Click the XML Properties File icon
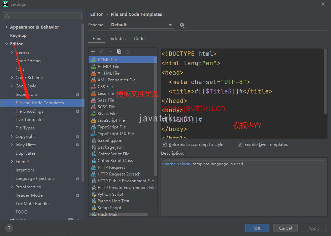Screen dimensions: 331x236 (x=94, y=80)
